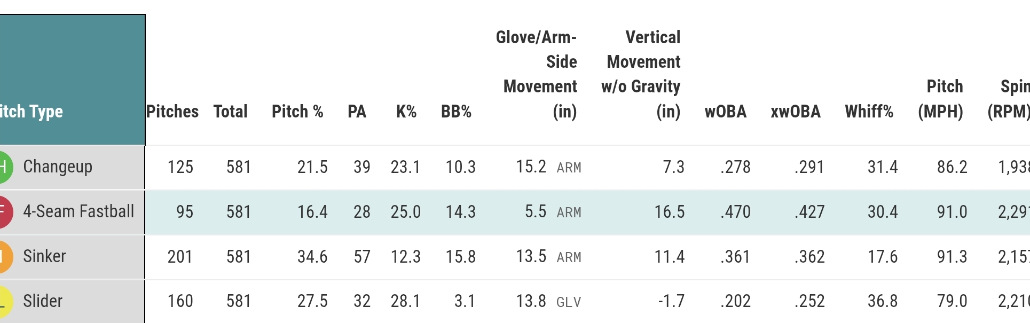Screen dimensions: 1030x323
Task: Sort by Glove/Arm-Side Movement header
Action: (x=537, y=74)
